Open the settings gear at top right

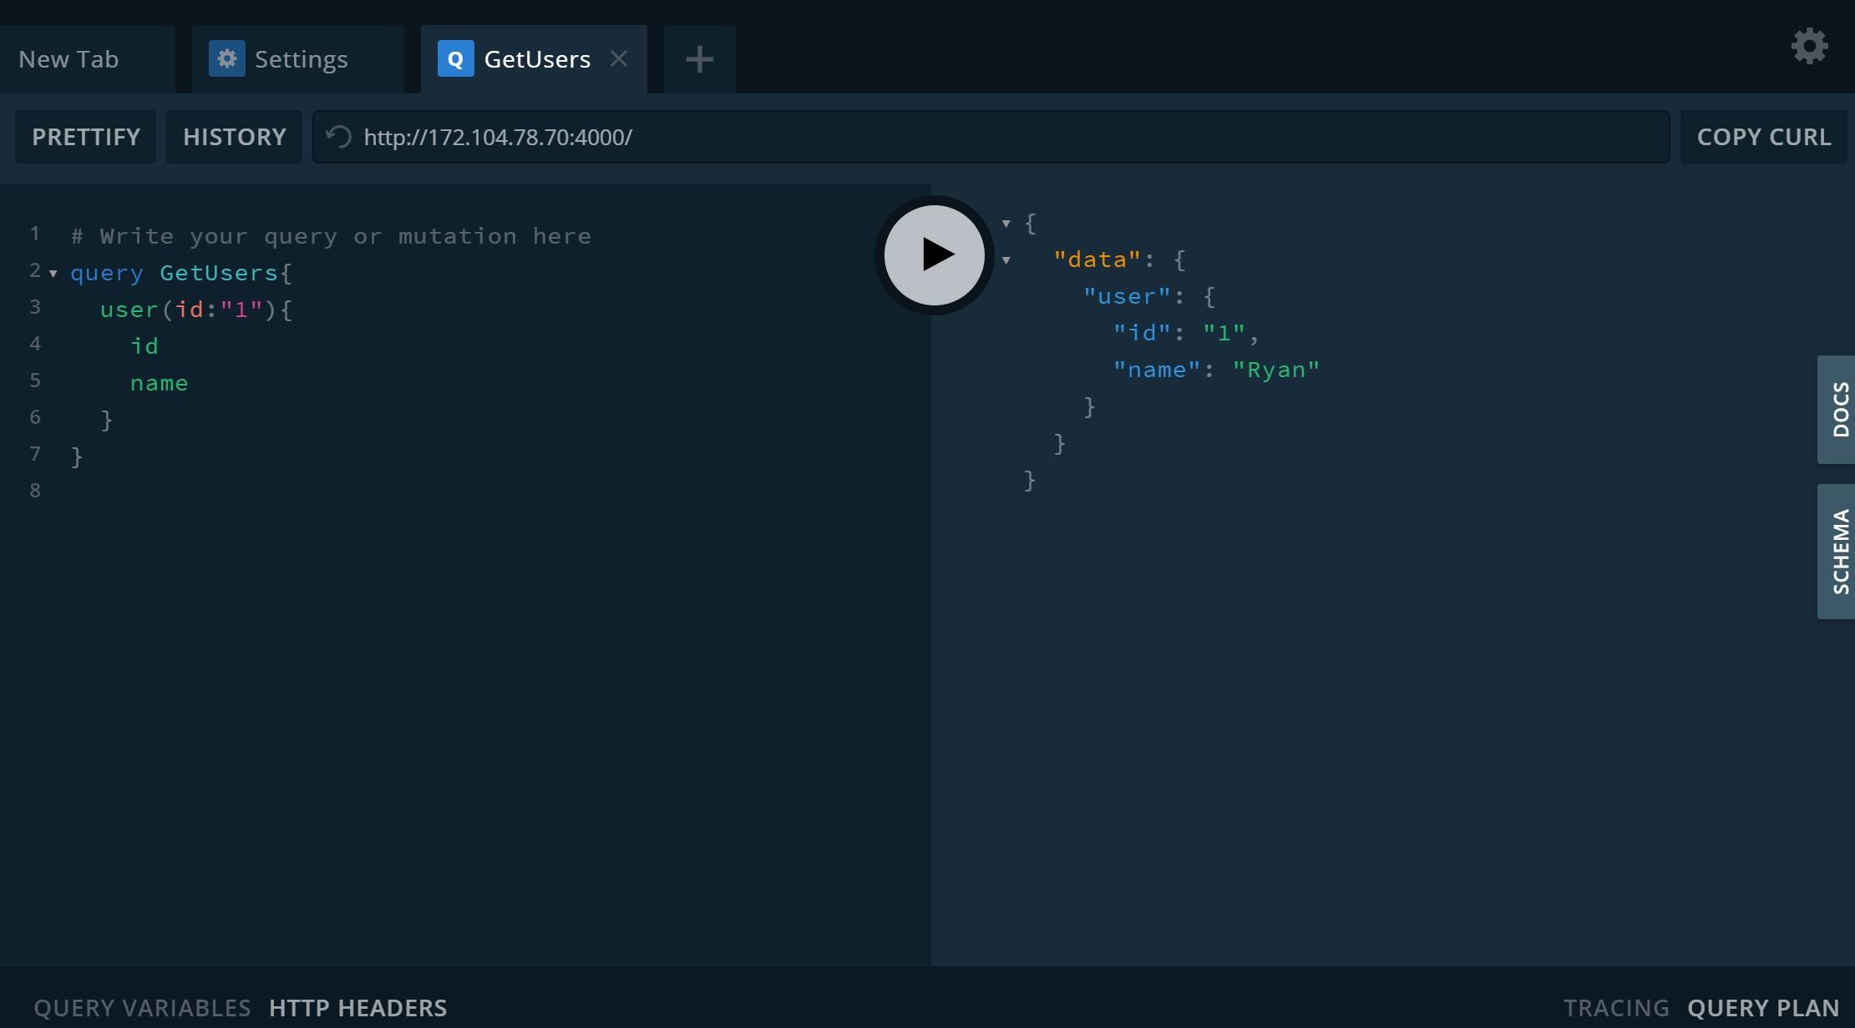(x=1809, y=46)
